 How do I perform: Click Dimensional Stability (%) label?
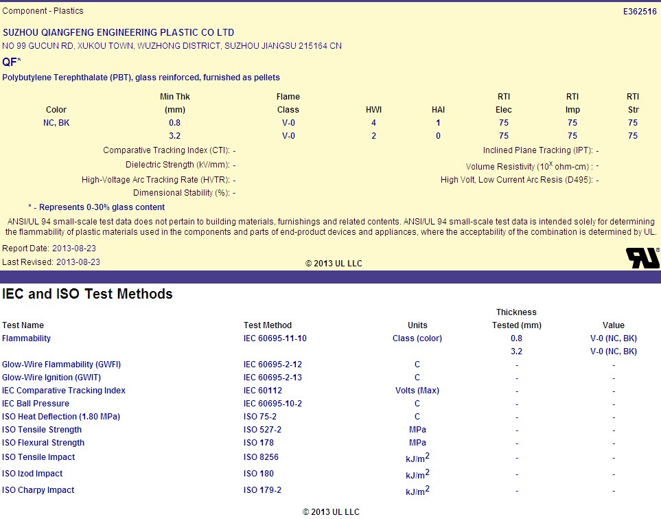(x=181, y=193)
